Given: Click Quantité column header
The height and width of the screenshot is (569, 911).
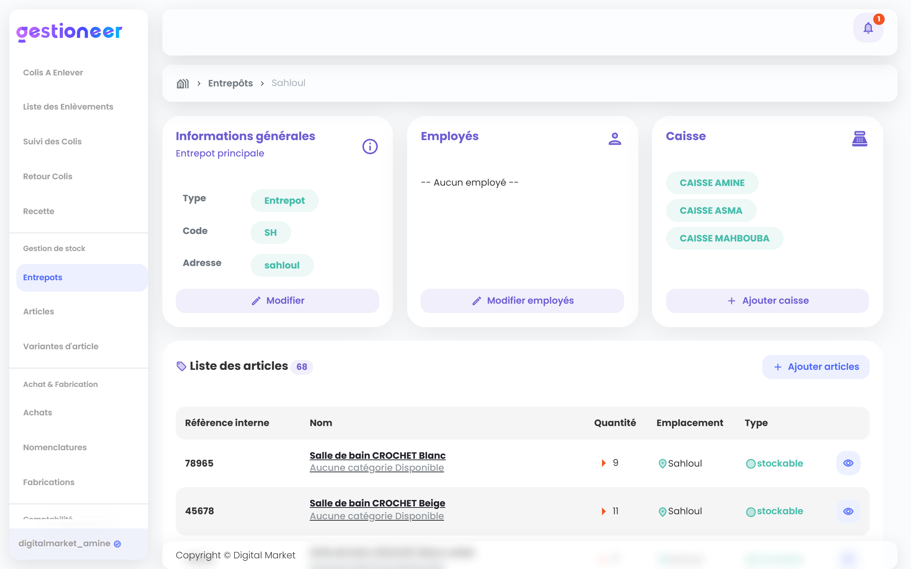Looking at the screenshot, I should (615, 423).
